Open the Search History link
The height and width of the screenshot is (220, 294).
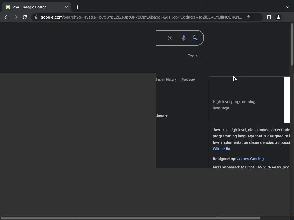(x=166, y=80)
